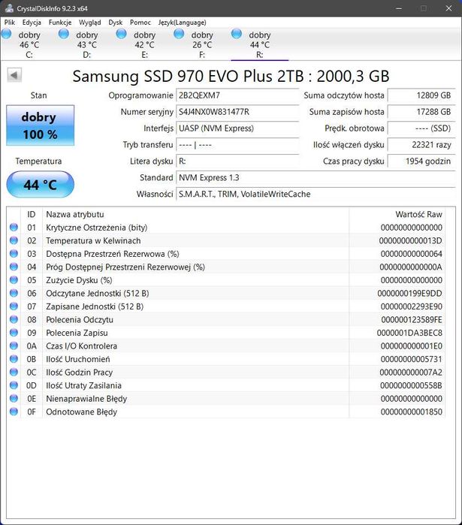This screenshot has height=525, width=462.
Task: Click status orb for attribute 01
Action: tap(14, 228)
